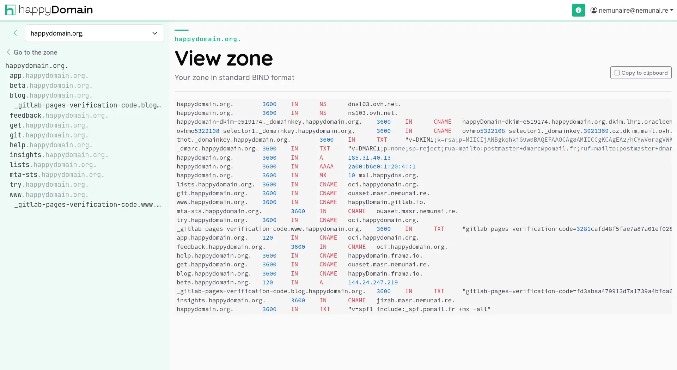Select insights.happydomain.org. in the sidebar
This screenshot has width=677, height=370.
[x=59, y=155]
